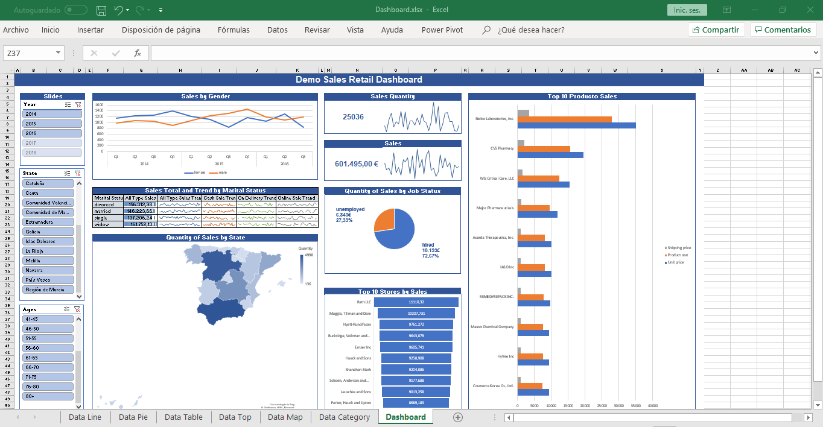Open the Fórmulas ribbon tab

click(234, 30)
